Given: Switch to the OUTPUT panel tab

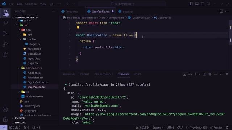Looking at the screenshot, I should point(84,74).
